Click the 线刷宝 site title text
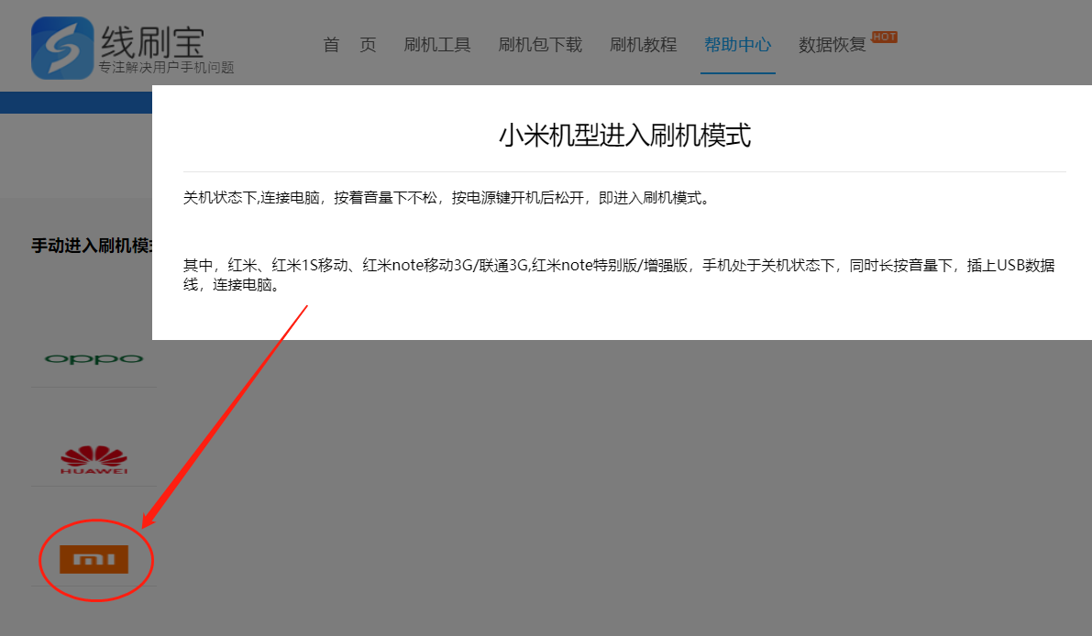1092x636 pixels. pos(152,42)
